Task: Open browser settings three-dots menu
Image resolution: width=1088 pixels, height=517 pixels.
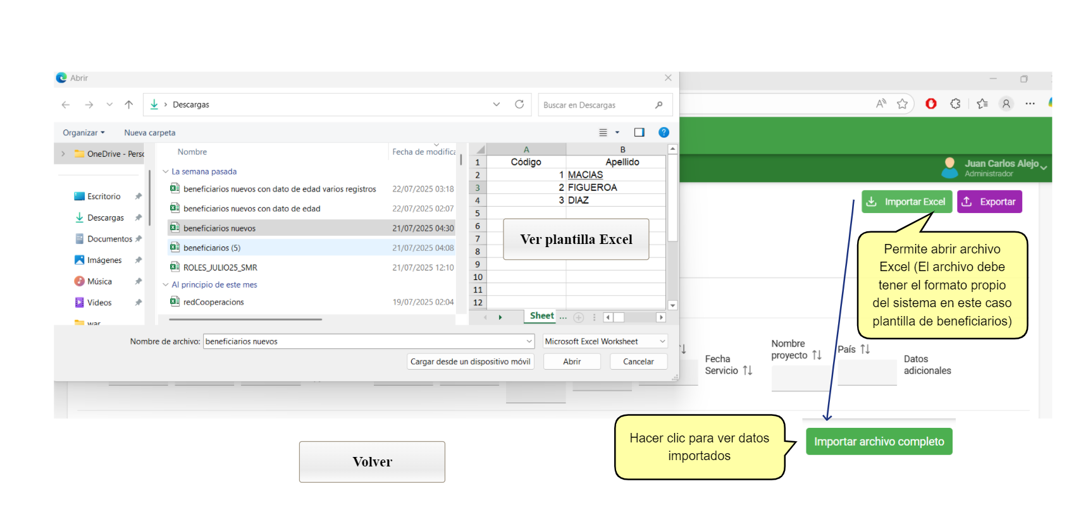Action: pyautogui.click(x=1030, y=104)
